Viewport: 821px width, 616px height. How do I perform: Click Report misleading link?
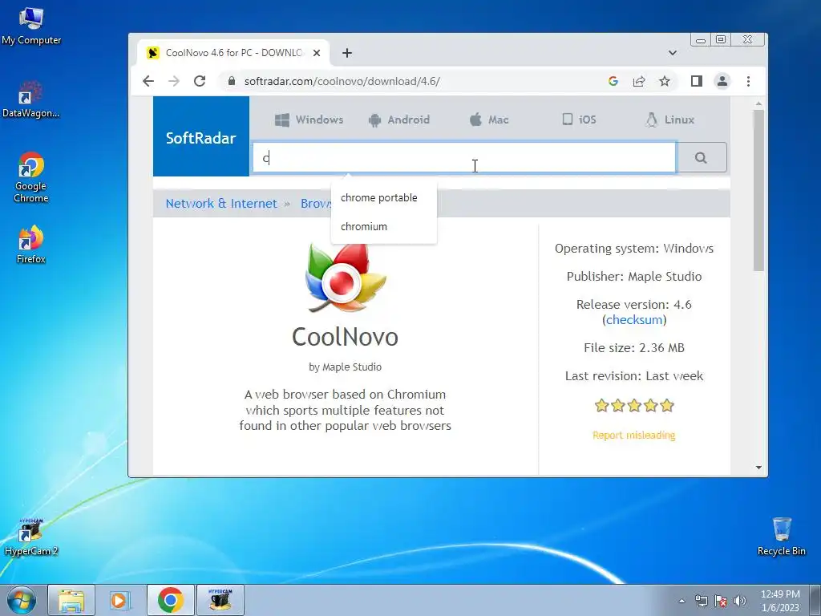[x=633, y=436]
